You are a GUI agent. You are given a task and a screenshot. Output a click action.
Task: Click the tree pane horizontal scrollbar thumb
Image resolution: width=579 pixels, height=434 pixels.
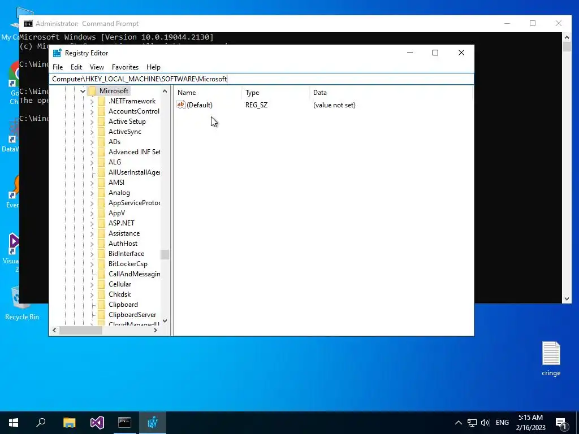click(80, 330)
